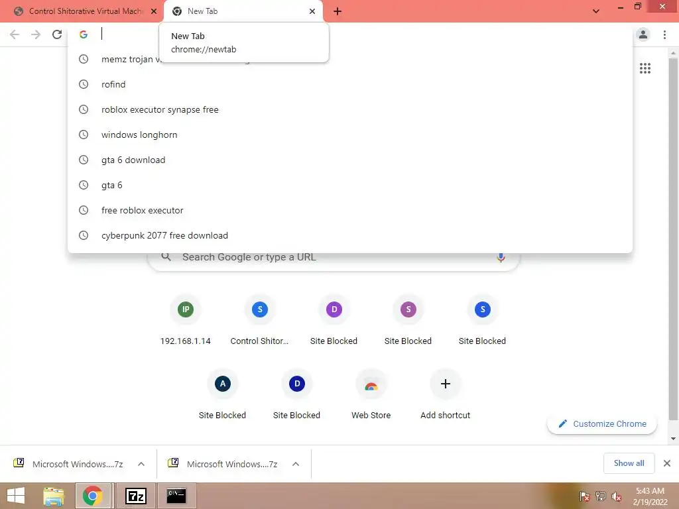Reload the current page
This screenshot has height=509, width=679.
click(x=57, y=34)
